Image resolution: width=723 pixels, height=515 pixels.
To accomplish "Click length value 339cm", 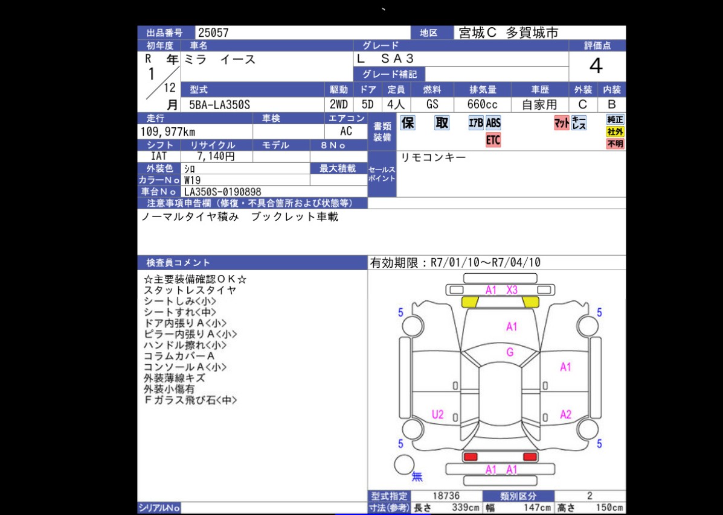I will pos(465,508).
